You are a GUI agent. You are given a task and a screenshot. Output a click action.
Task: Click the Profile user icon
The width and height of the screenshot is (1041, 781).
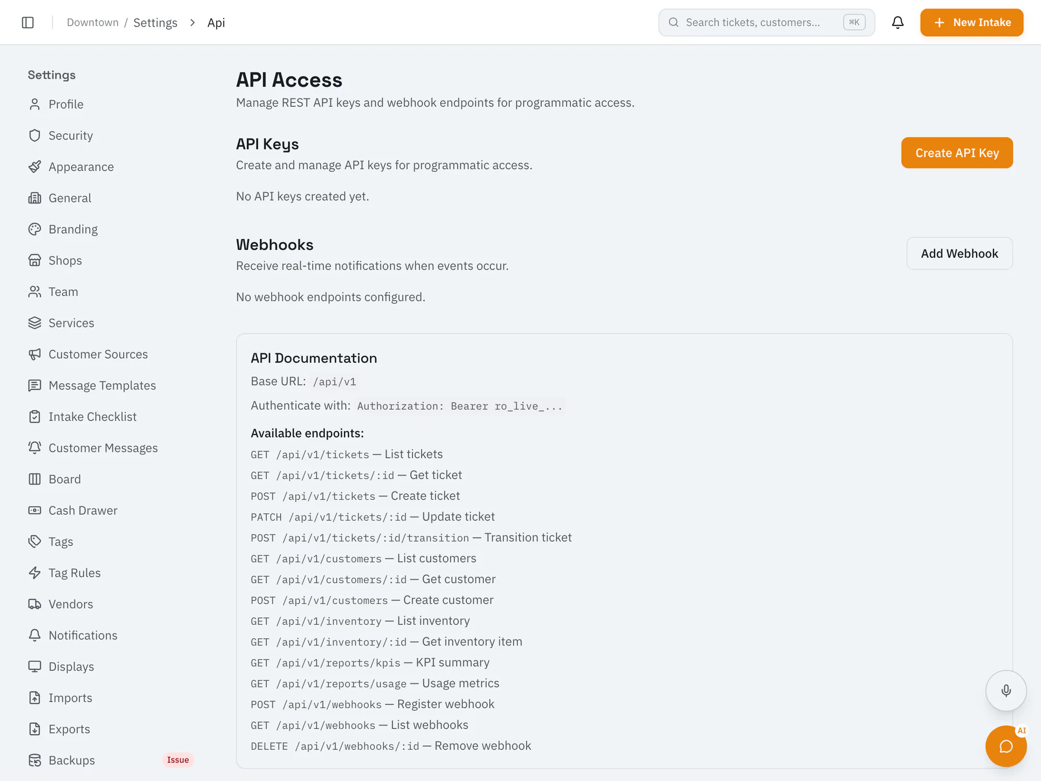point(35,104)
